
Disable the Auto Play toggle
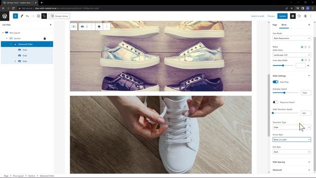(x=276, y=82)
